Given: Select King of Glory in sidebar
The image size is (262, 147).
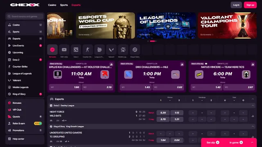Looking at the screenshot, I should pos(25,94).
